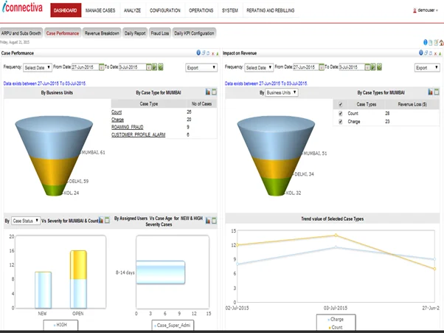The image size is (444, 333).
Task: Switch to Daily Report tab
Action: point(135,33)
